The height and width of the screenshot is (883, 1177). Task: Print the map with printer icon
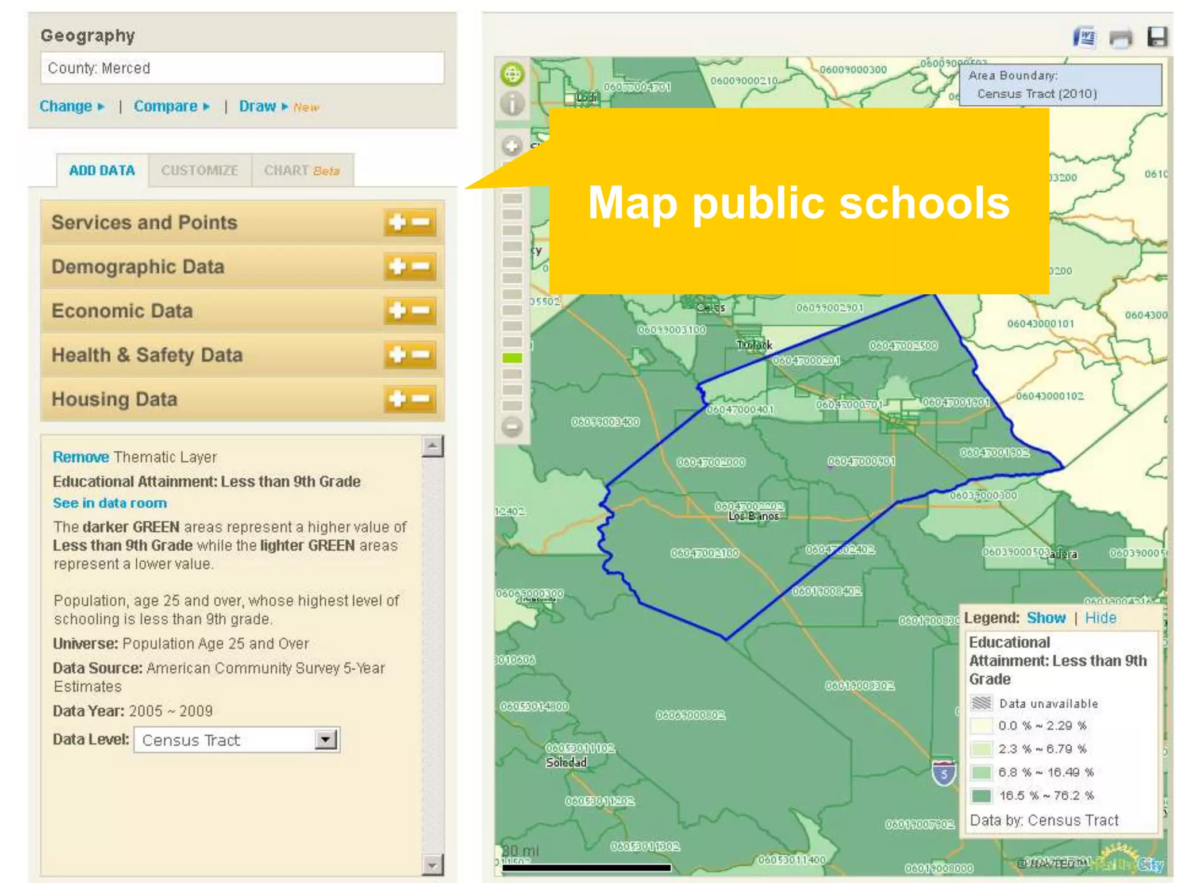point(1121,38)
